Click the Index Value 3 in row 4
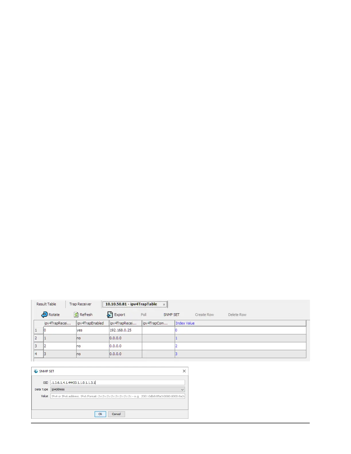 click(240, 354)
